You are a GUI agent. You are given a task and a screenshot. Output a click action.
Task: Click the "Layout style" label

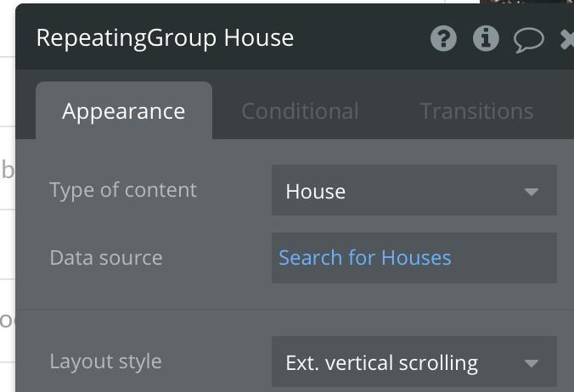105,361
